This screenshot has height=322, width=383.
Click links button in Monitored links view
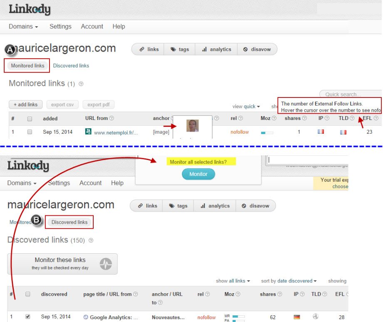(148, 49)
